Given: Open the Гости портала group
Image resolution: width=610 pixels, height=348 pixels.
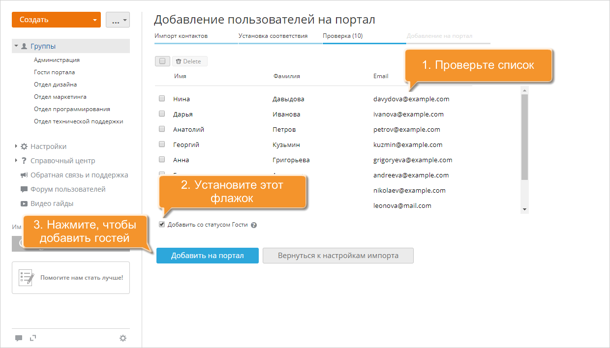Looking at the screenshot, I should [x=54, y=72].
